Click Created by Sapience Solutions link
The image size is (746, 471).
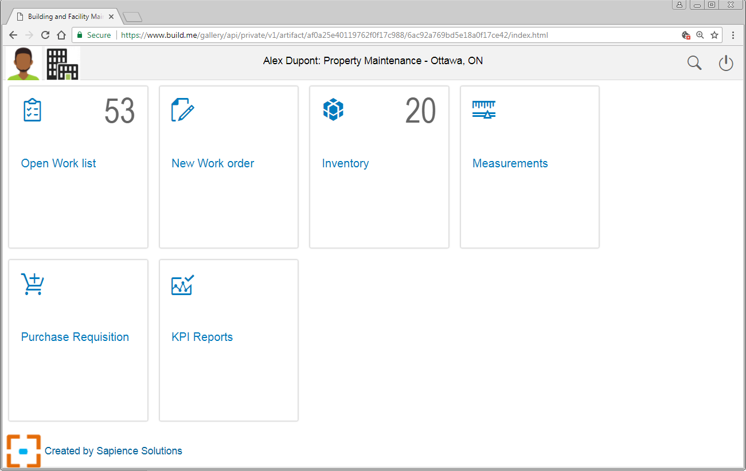tap(114, 451)
